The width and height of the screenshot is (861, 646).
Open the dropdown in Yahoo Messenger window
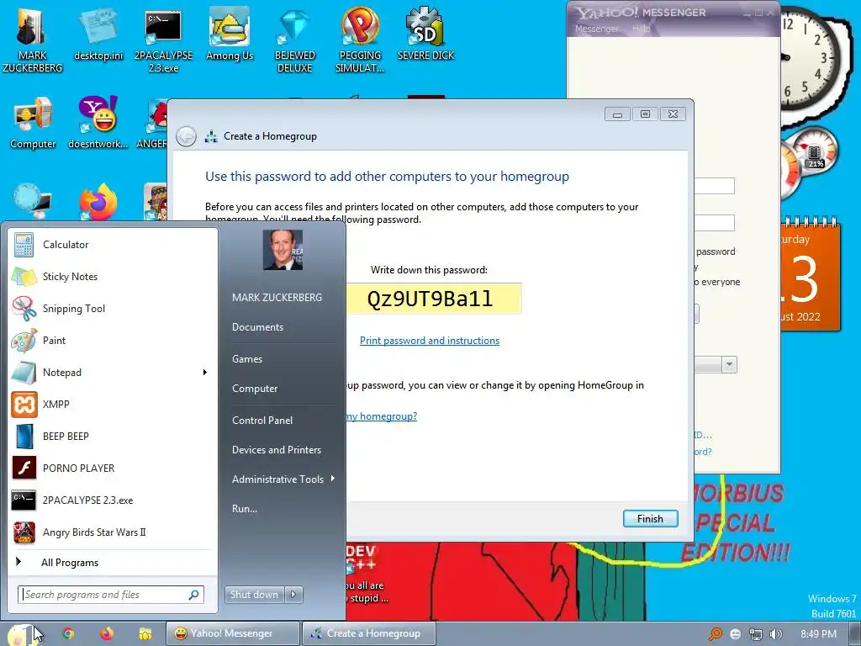click(729, 364)
